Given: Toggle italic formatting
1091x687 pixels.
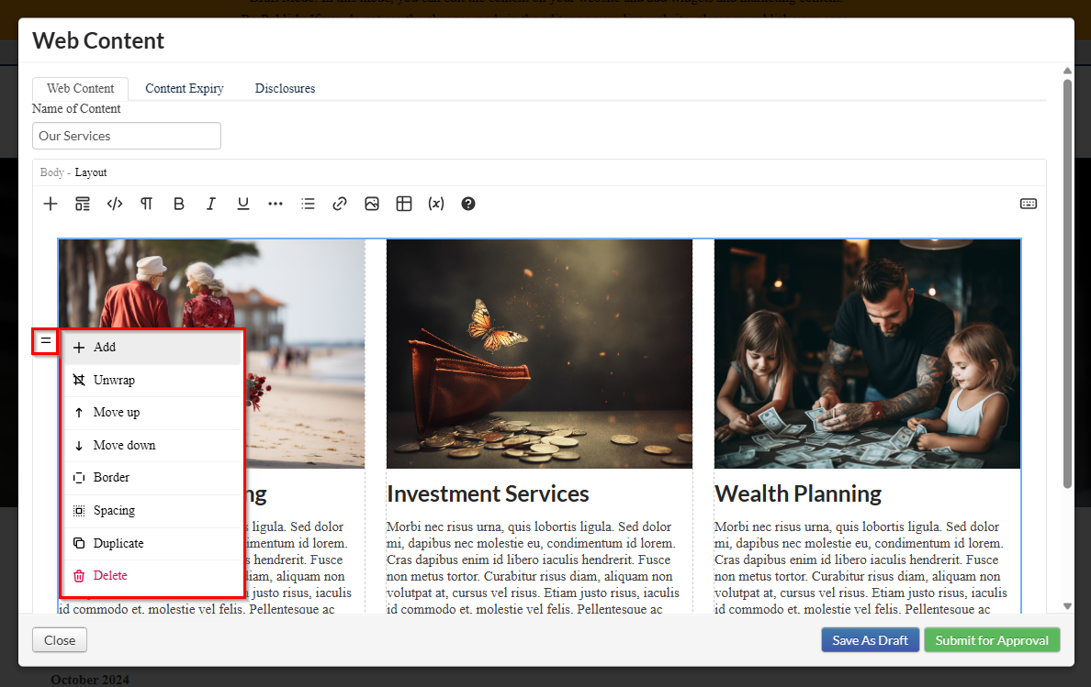Looking at the screenshot, I should point(211,204).
